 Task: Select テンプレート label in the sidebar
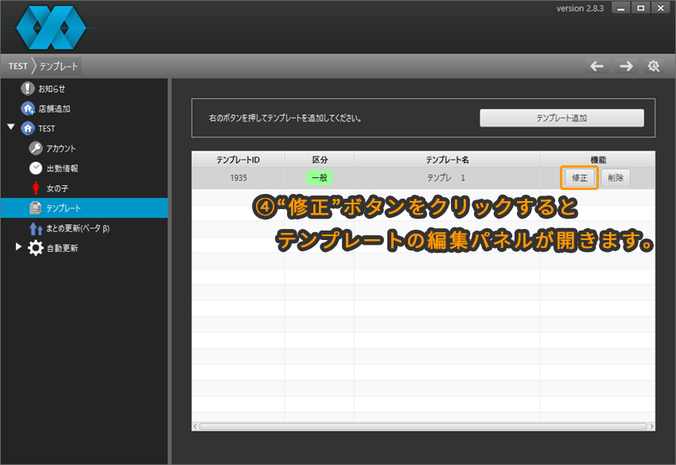[x=64, y=208]
